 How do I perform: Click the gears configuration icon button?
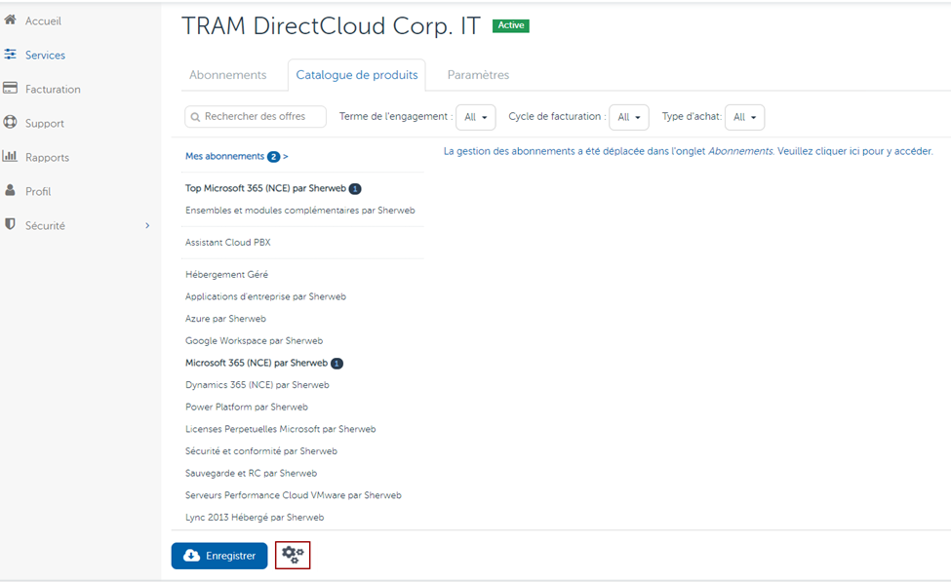click(293, 555)
